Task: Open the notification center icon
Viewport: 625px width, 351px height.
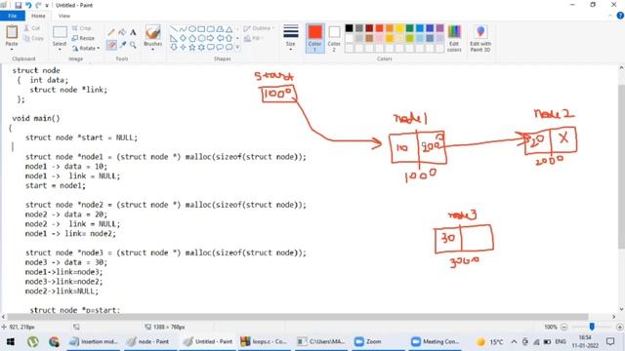Action: tap(610, 341)
